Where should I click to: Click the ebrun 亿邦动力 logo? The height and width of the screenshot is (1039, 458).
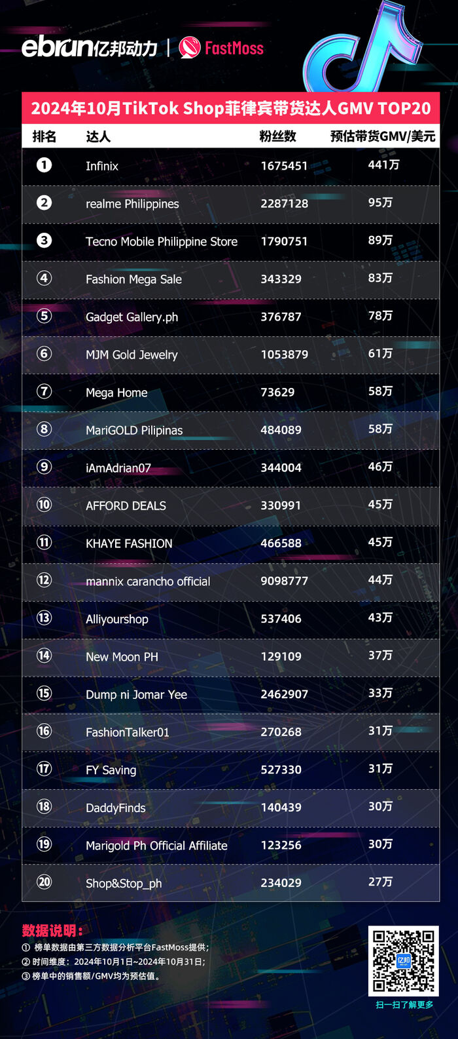click(x=90, y=47)
